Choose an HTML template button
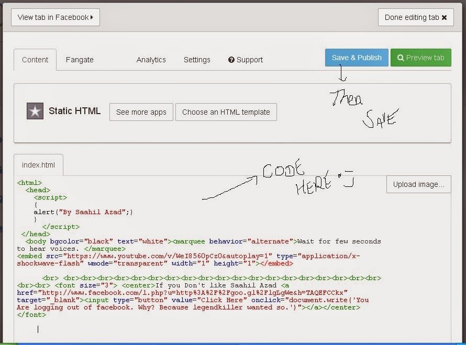Image resolution: width=466 pixels, height=345 pixels. [x=226, y=112]
